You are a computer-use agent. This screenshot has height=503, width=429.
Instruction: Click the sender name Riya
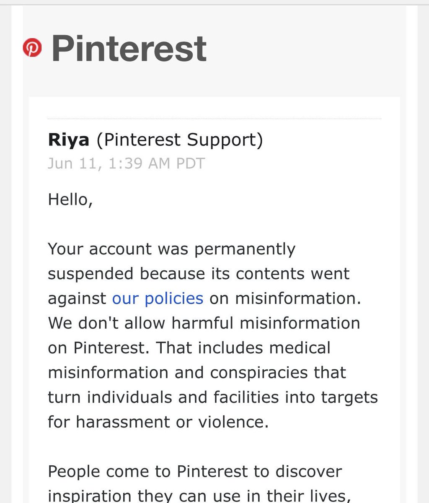pyautogui.click(x=69, y=140)
